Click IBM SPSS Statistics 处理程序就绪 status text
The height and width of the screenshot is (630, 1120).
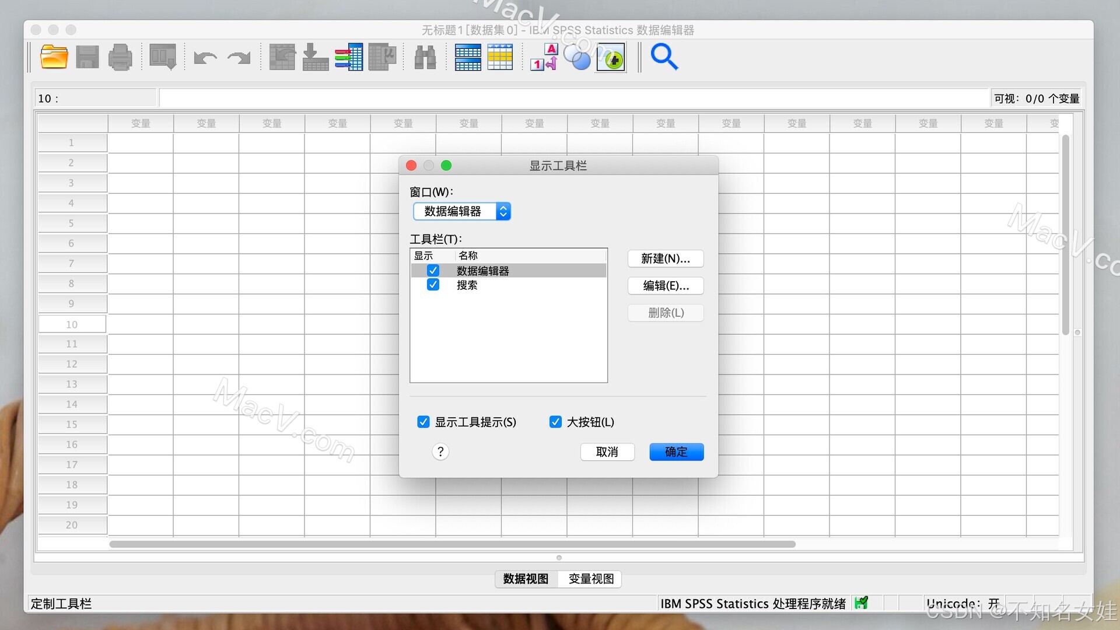point(753,604)
